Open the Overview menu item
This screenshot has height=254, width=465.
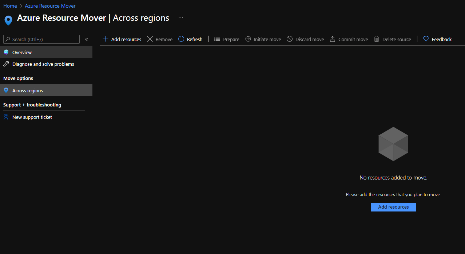(46, 52)
